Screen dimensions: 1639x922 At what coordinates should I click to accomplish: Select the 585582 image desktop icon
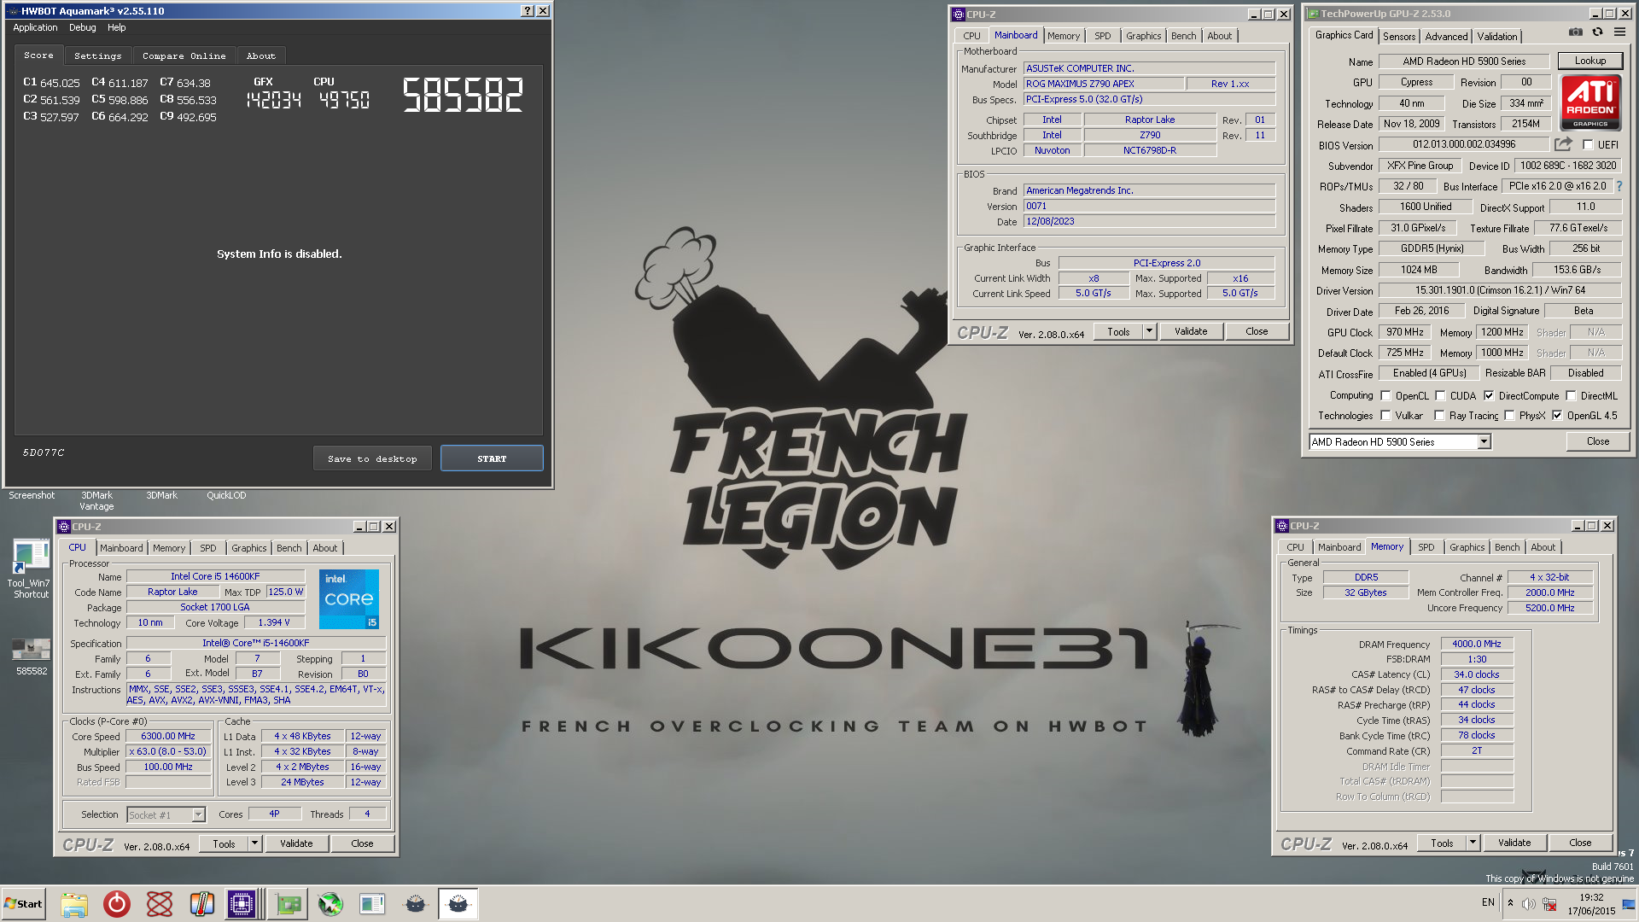click(x=32, y=656)
